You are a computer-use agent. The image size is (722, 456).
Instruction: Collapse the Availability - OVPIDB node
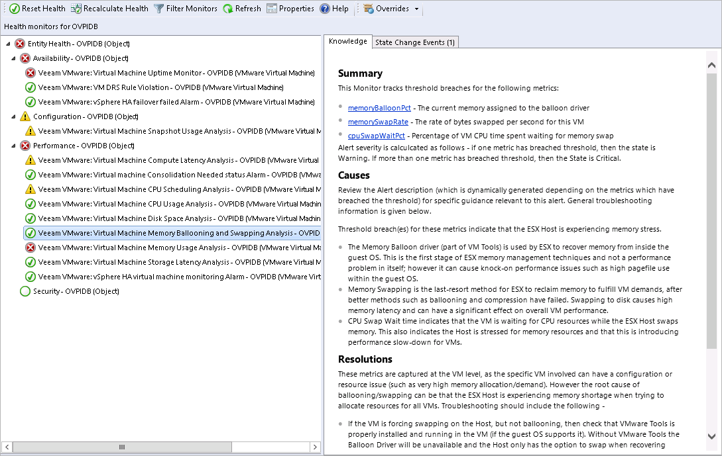point(13,58)
